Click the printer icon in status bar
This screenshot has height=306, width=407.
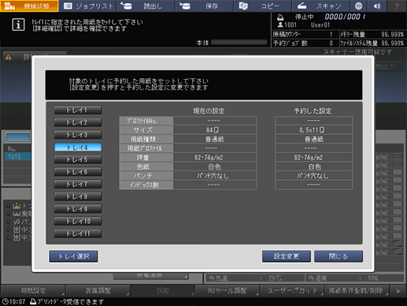click(x=33, y=301)
